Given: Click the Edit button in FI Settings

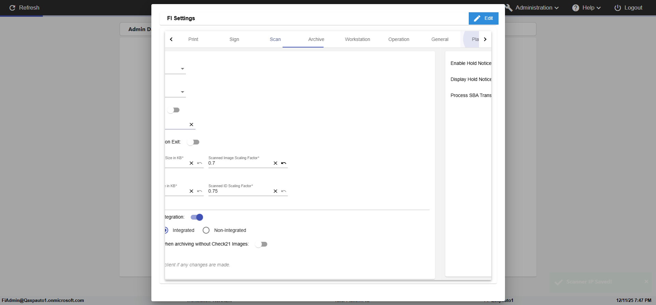Looking at the screenshot, I should coord(483,18).
